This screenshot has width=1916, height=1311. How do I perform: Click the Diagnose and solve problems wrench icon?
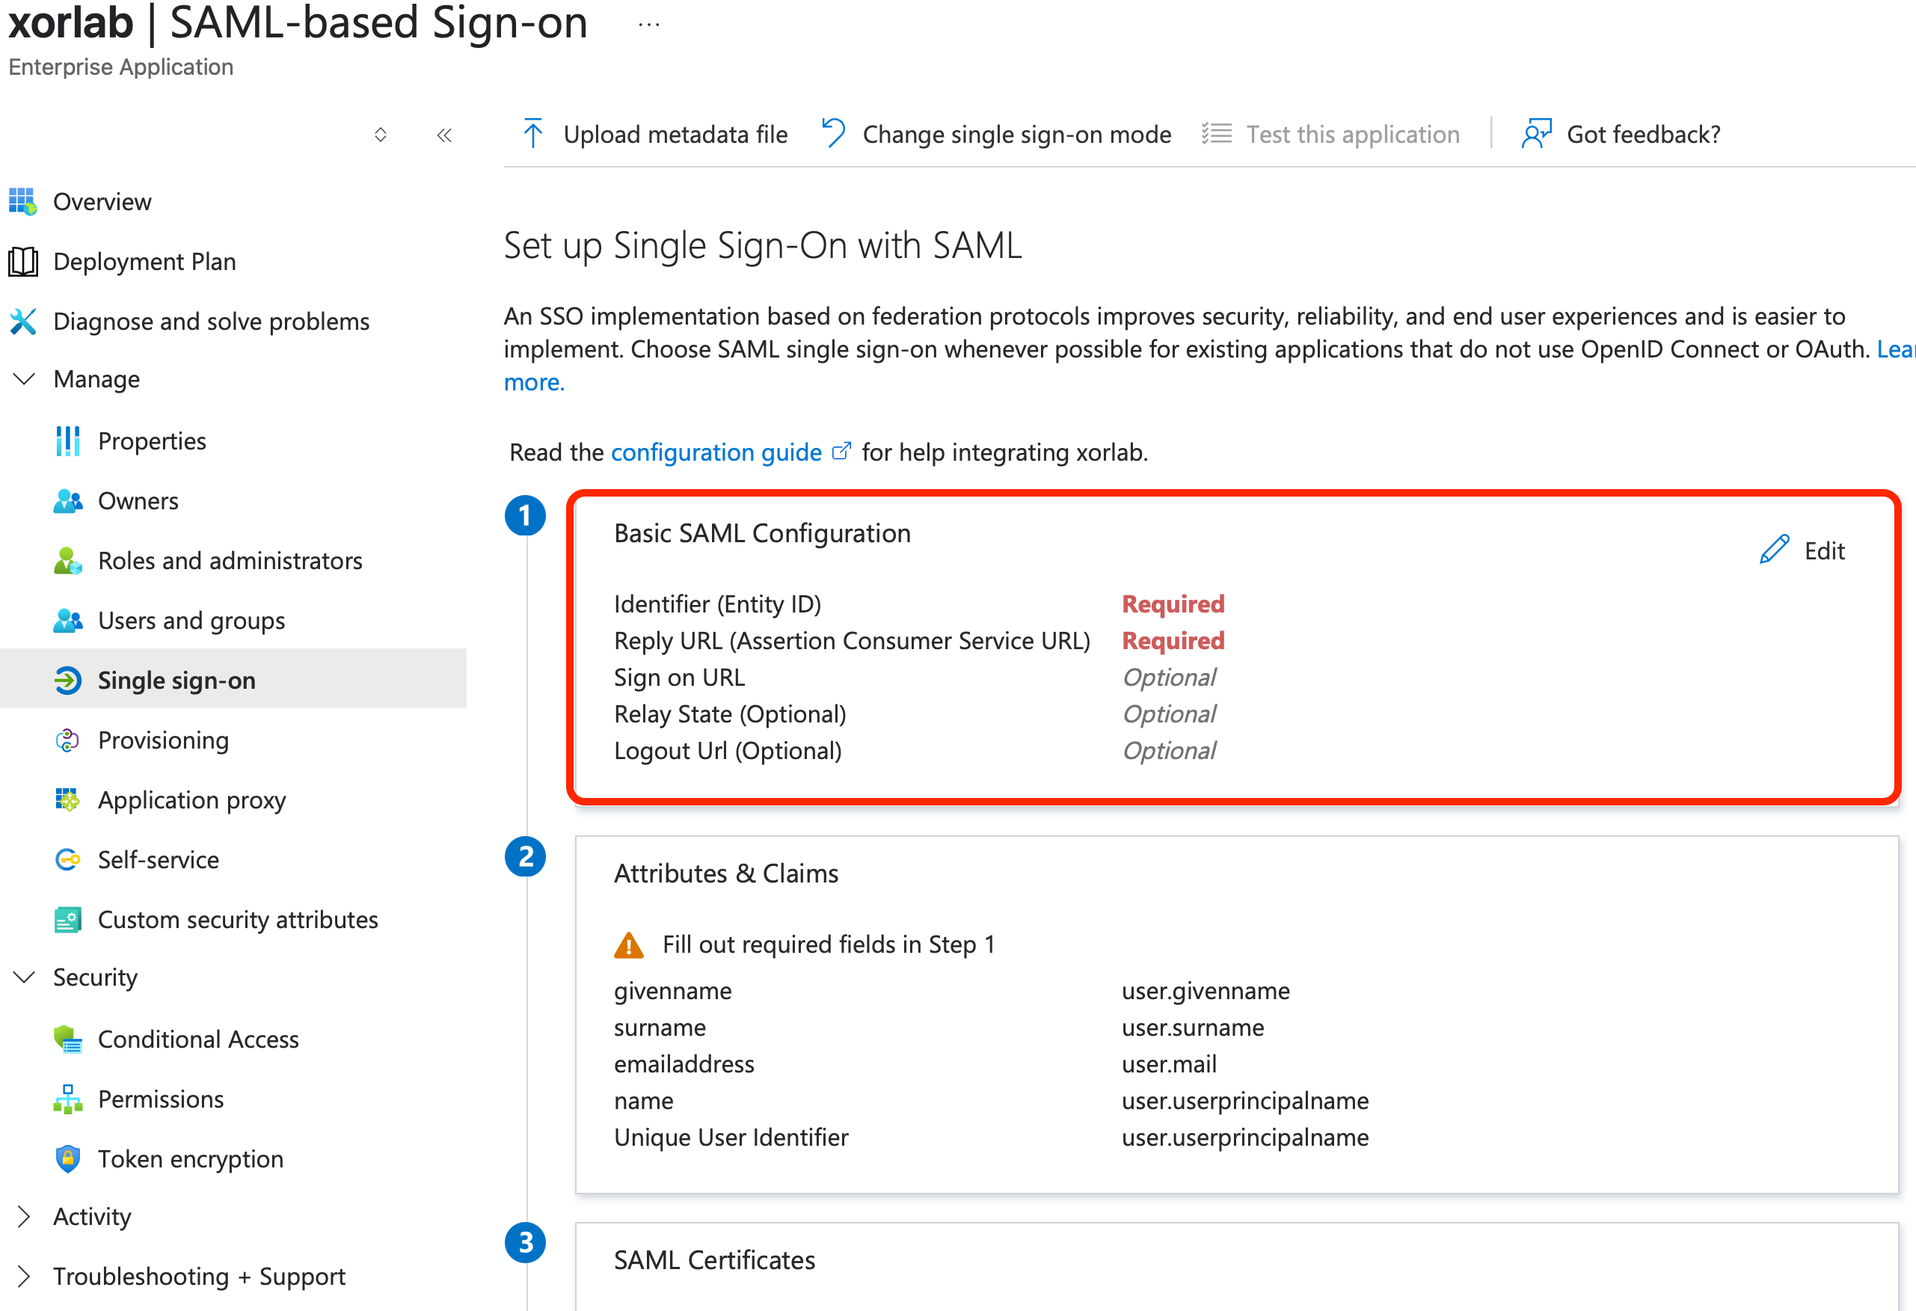coord(23,321)
